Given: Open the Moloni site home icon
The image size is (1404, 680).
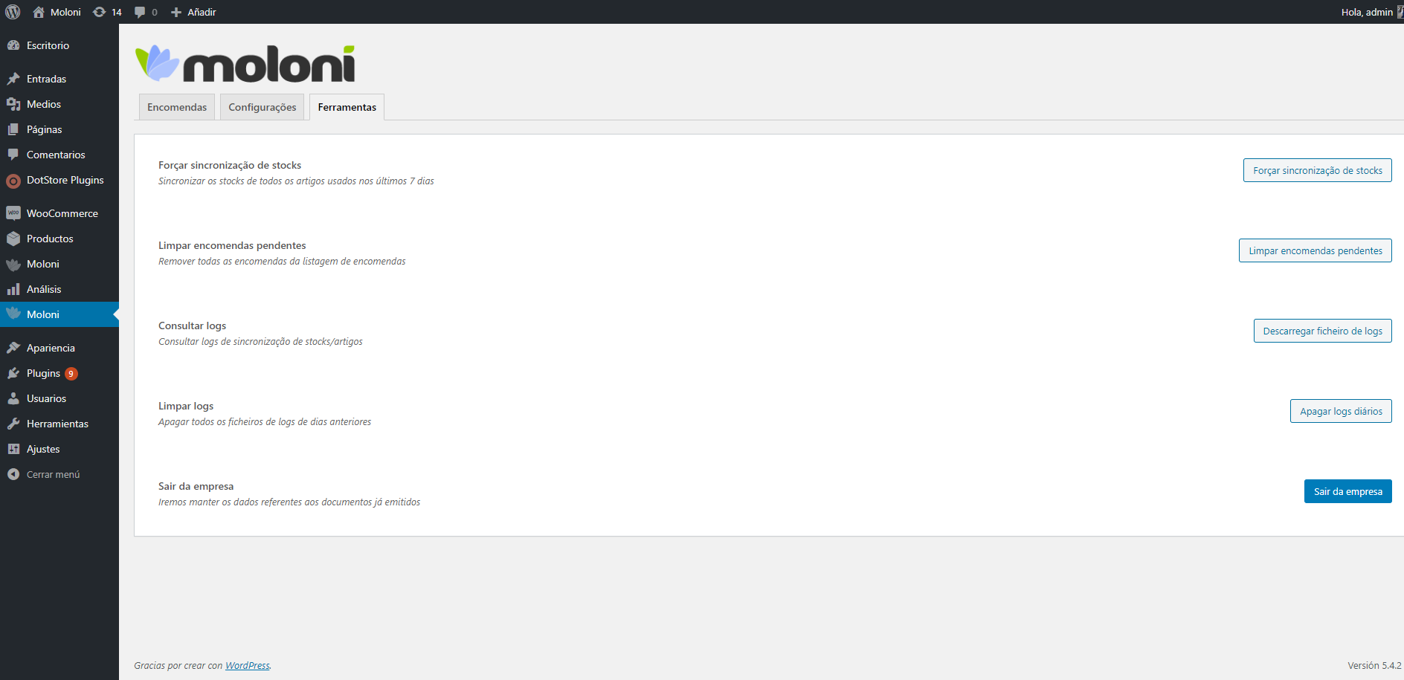Looking at the screenshot, I should point(39,12).
